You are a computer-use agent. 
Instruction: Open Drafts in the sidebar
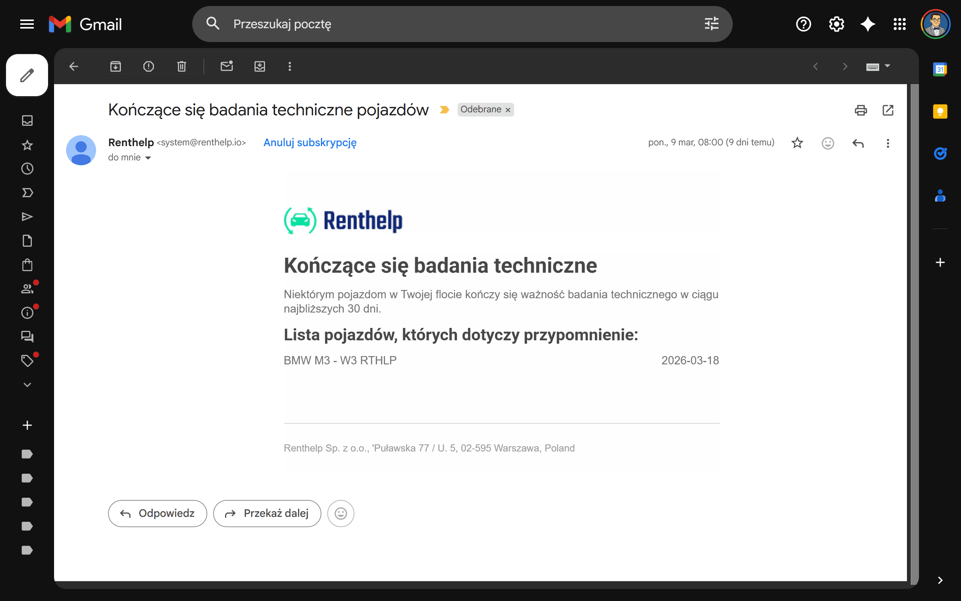click(x=27, y=241)
